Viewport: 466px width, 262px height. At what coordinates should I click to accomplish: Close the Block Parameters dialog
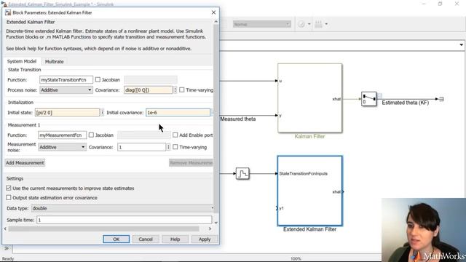click(x=213, y=12)
